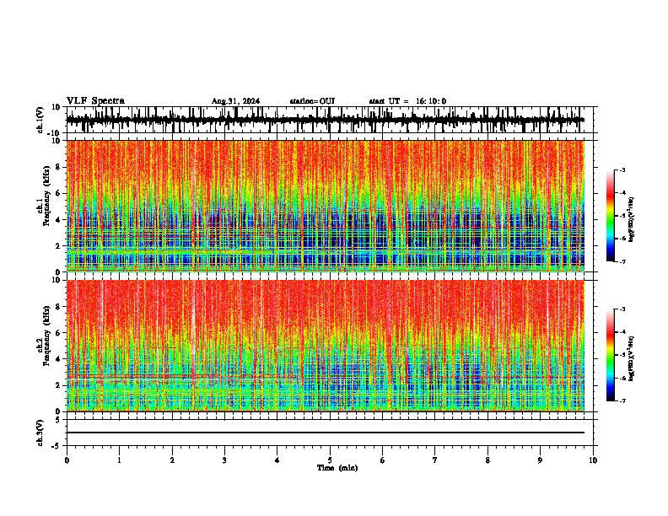Click the 'station=OUJ' label
This screenshot has height=516, width=668.
pyautogui.click(x=312, y=101)
